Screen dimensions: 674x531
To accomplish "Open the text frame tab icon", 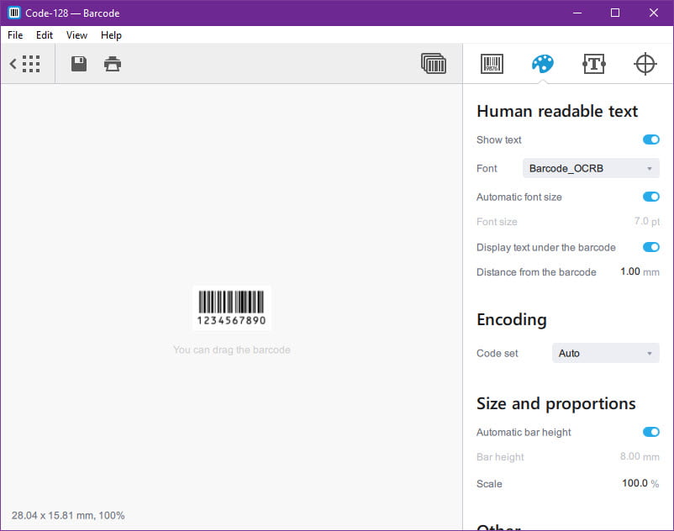I will coord(594,64).
